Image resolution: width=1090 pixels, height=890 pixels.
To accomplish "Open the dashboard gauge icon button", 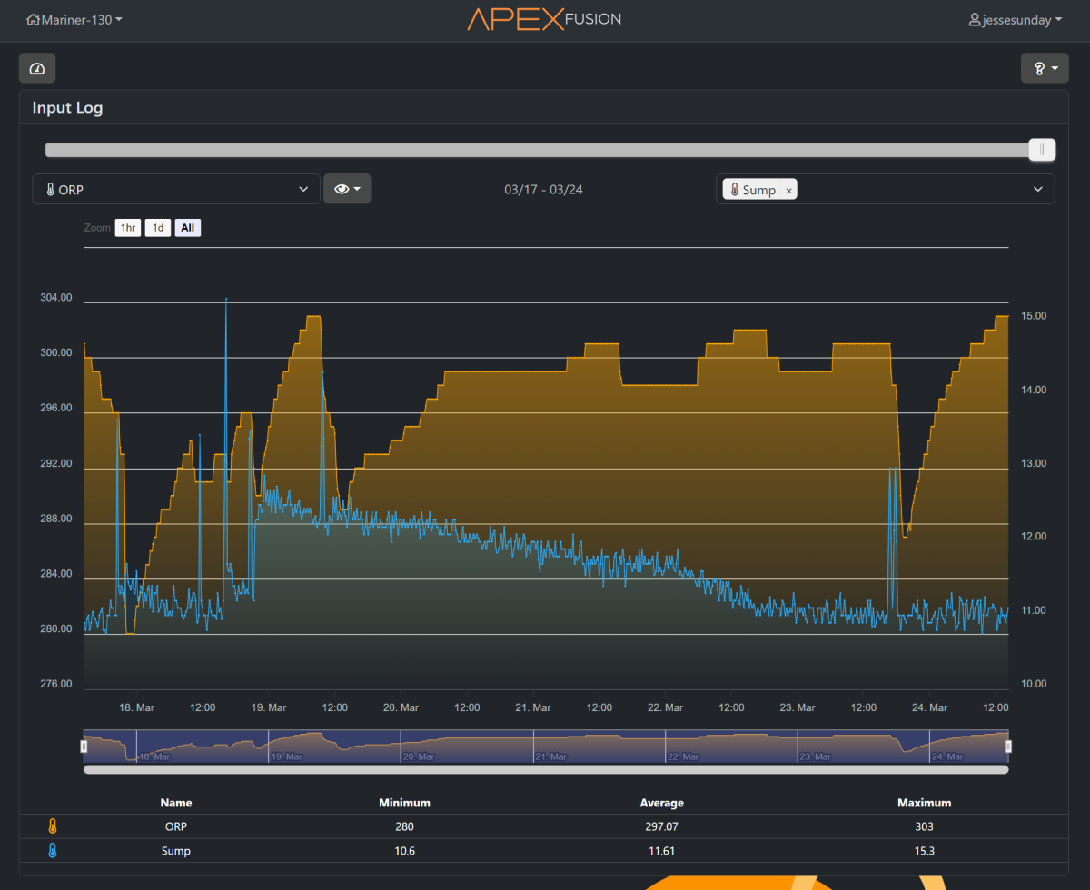I will [37, 68].
